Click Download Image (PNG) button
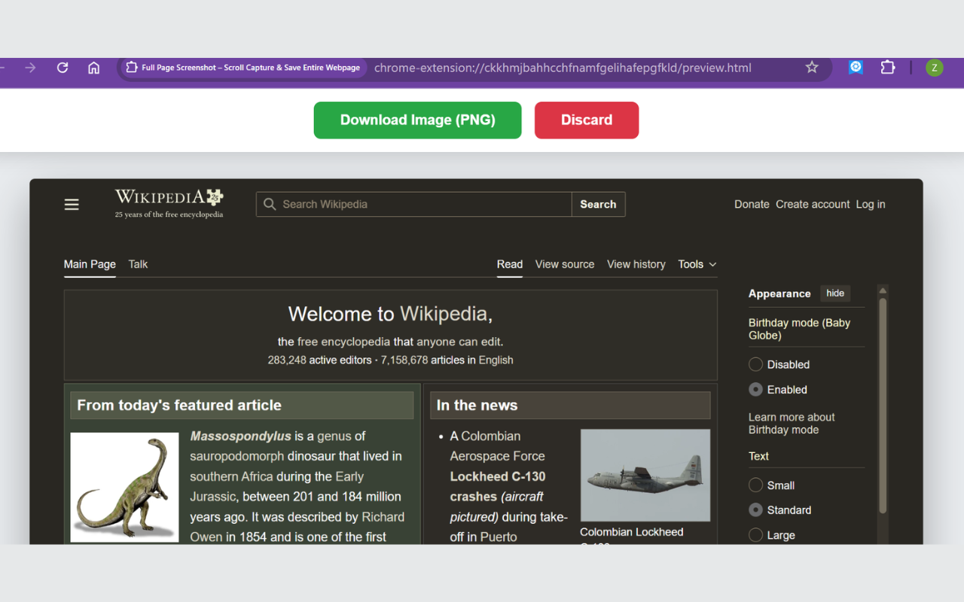The image size is (964, 602). pyautogui.click(x=417, y=120)
